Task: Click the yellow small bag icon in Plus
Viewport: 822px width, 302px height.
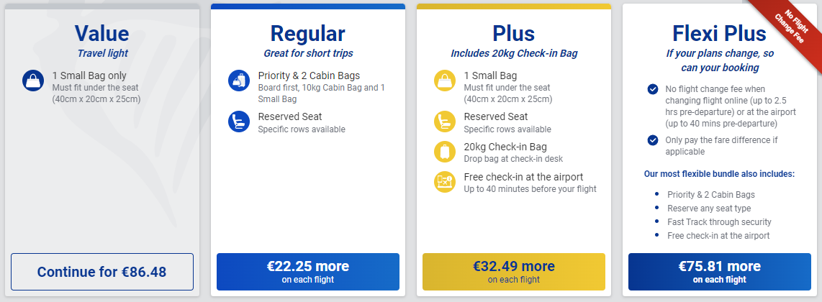Action: pos(445,81)
